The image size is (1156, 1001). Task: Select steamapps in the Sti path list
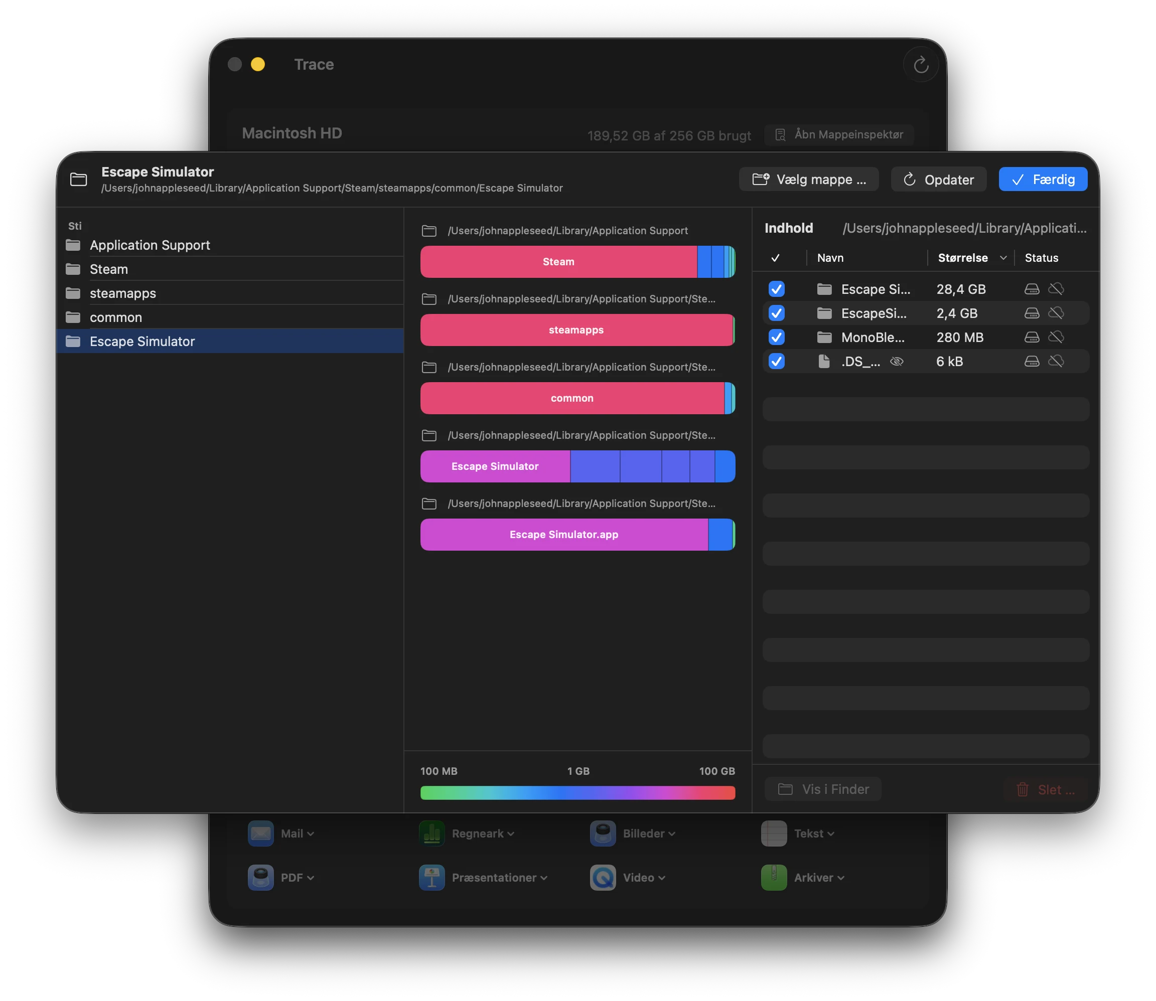pos(230,293)
